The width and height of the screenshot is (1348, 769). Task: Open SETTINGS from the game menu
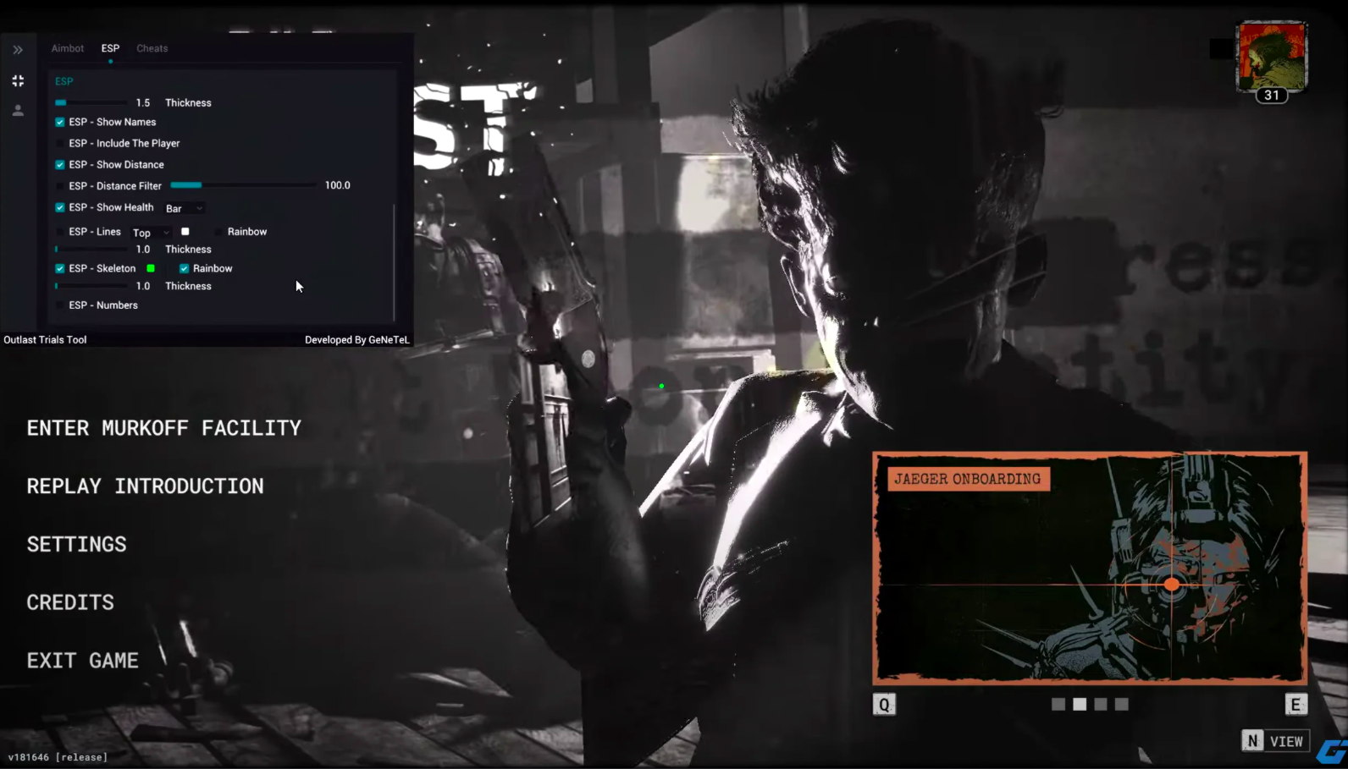point(77,544)
